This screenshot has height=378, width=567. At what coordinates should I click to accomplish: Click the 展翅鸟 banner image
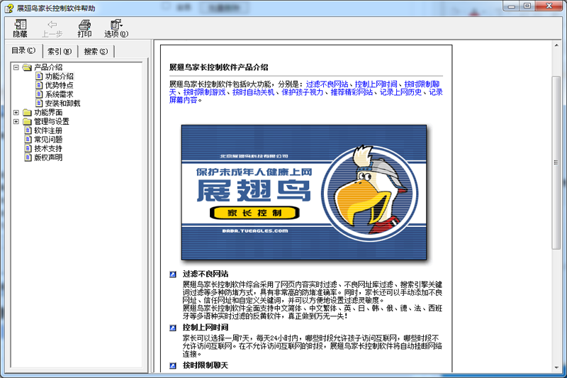pyautogui.click(x=304, y=192)
